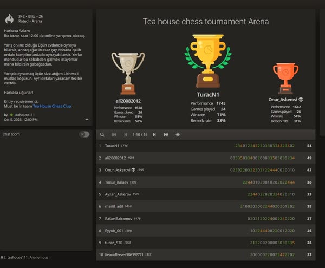Open TuracN1 podium name
Viewport: 325px width, 268px height.
(x=208, y=95)
